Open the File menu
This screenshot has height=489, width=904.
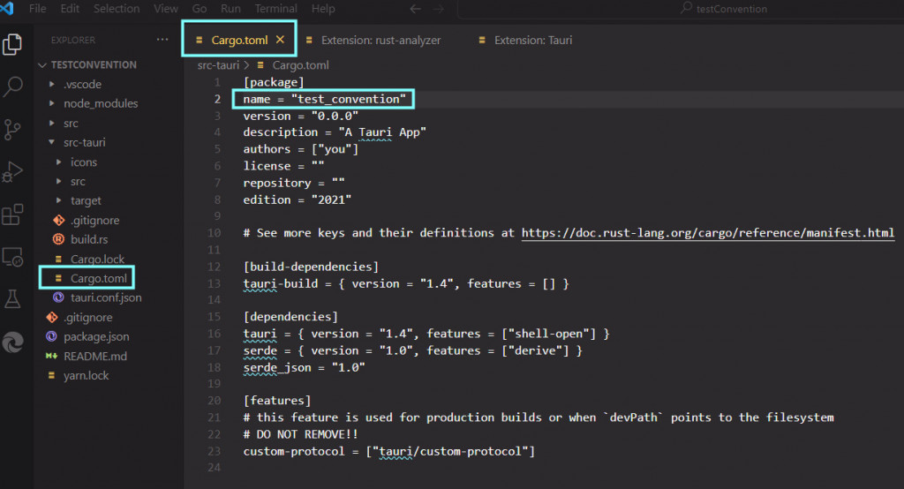37,9
